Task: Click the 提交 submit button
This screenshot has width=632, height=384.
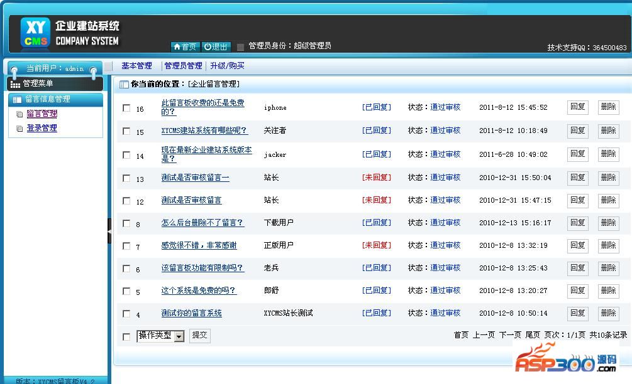Action: pos(199,335)
